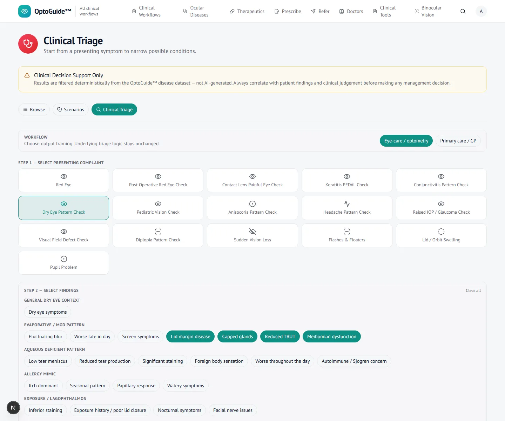Click the scan icon on the Flashes & Floaters card
The height and width of the screenshot is (421, 505).
(347, 232)
